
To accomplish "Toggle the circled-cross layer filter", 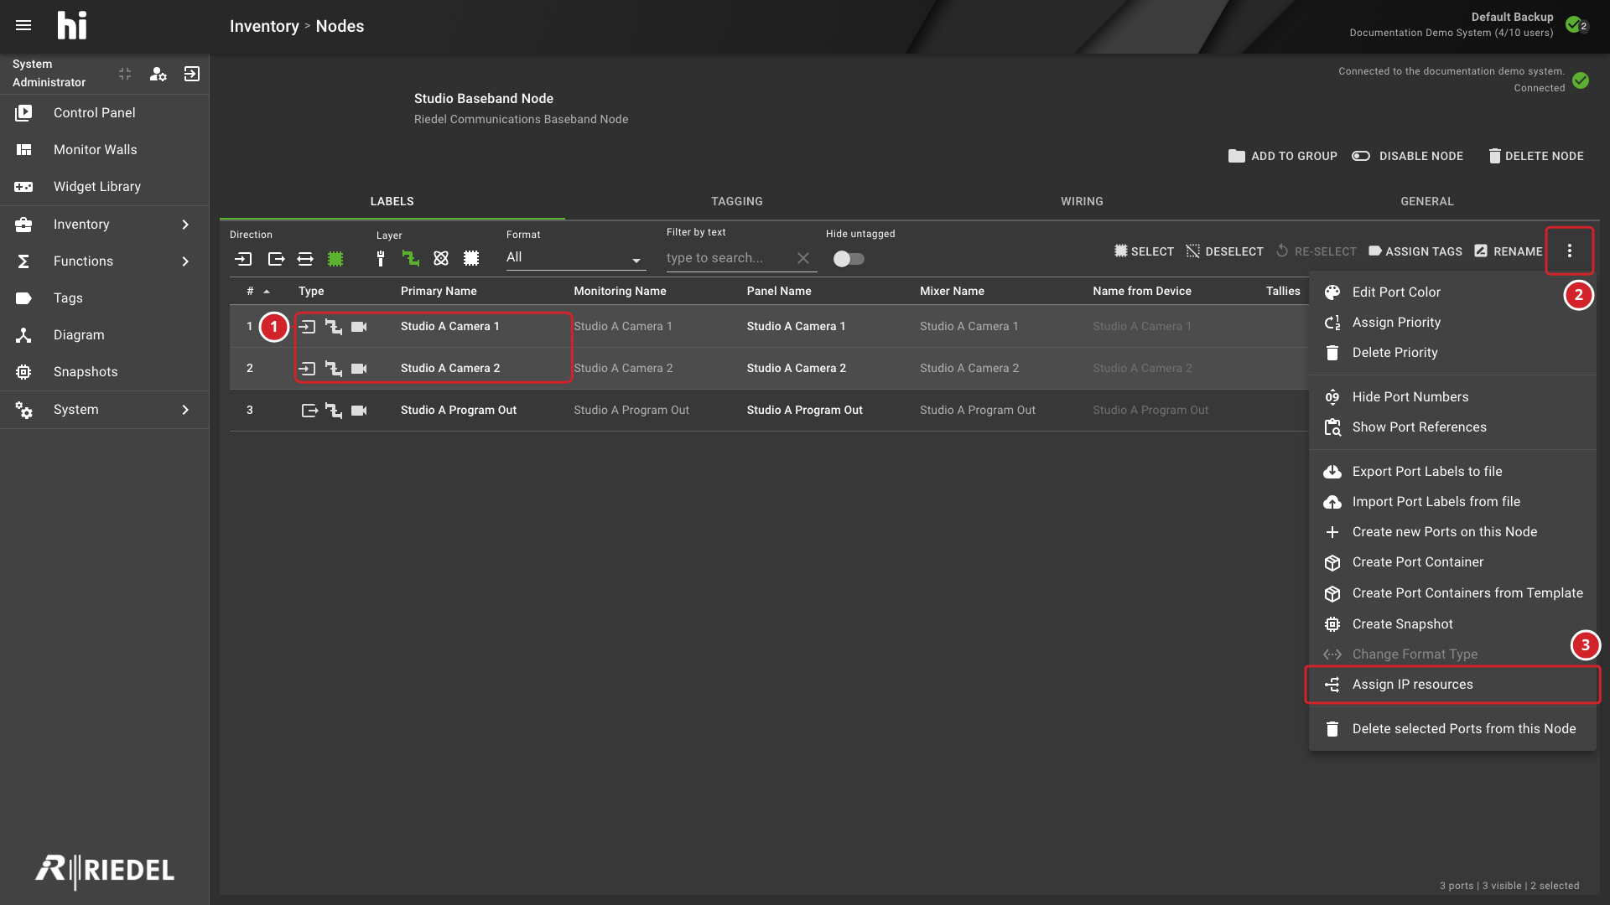I will click(441, 259).
